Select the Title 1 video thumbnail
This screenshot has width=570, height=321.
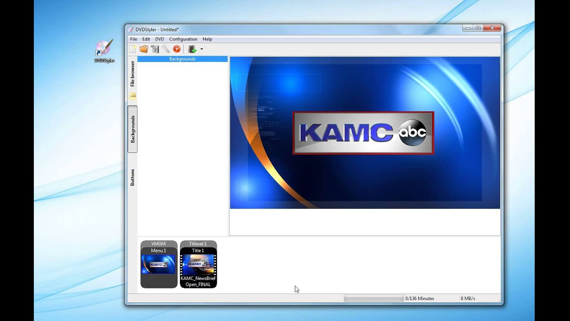pos(198,263)
